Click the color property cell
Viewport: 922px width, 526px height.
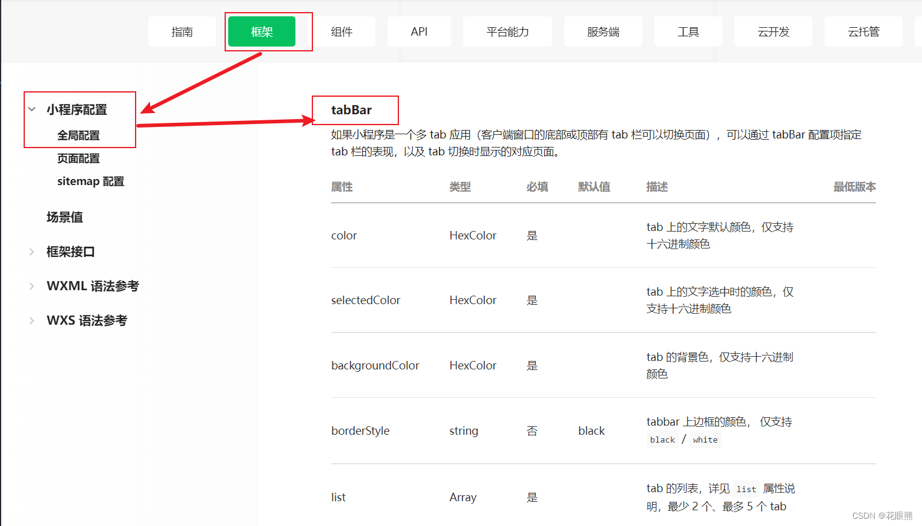344,236
